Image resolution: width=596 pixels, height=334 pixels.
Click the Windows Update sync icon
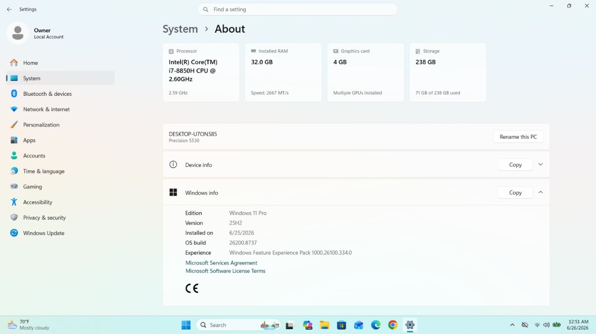pos(14,233)
